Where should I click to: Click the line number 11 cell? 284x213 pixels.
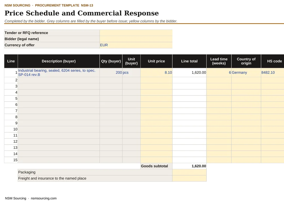pos(11,135)
